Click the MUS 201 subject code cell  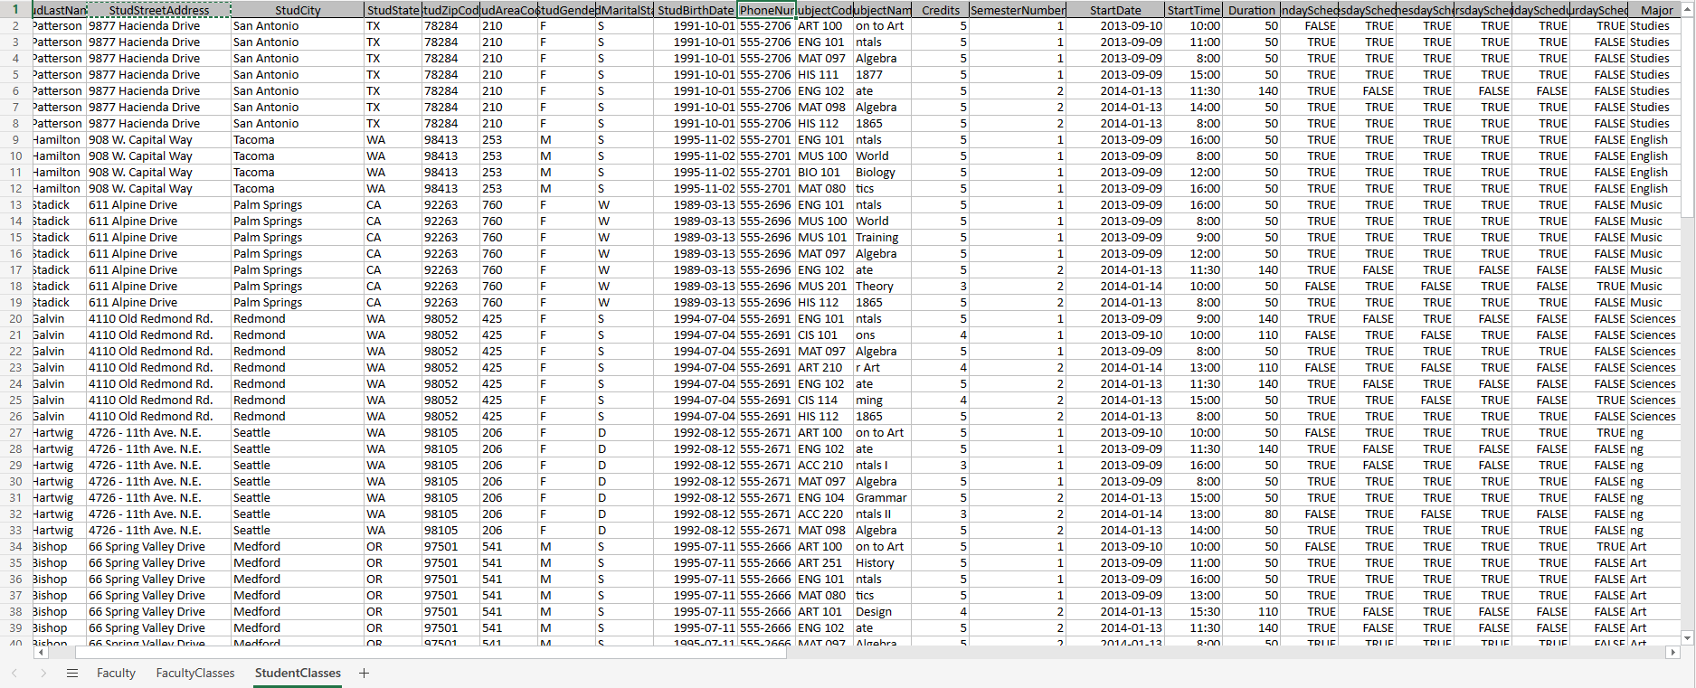click(x=824, y=287)
